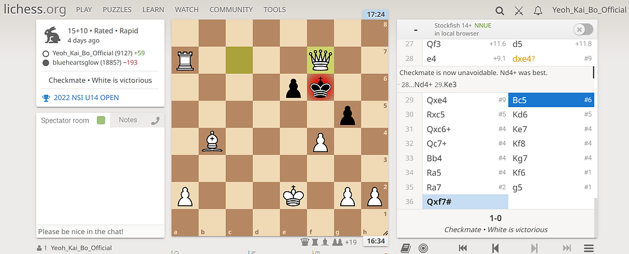The height and width of the screenshot is (254, 629).
Task: Switch to the Notes tab
Action: (128, 120)
